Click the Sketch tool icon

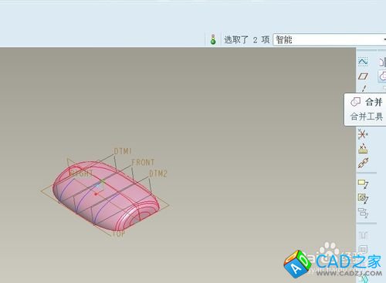(x=363, y=62)
